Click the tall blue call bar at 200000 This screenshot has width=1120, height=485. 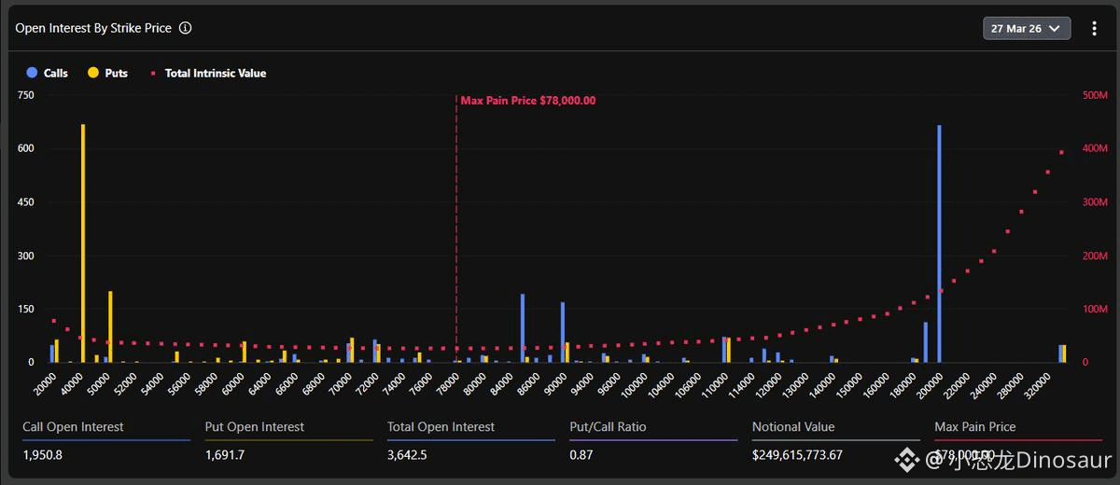coord(939,243)
